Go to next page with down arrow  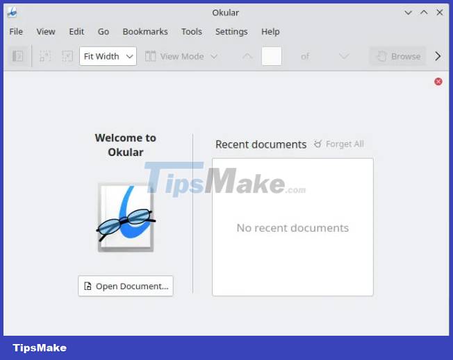click(x=344, y=56)
